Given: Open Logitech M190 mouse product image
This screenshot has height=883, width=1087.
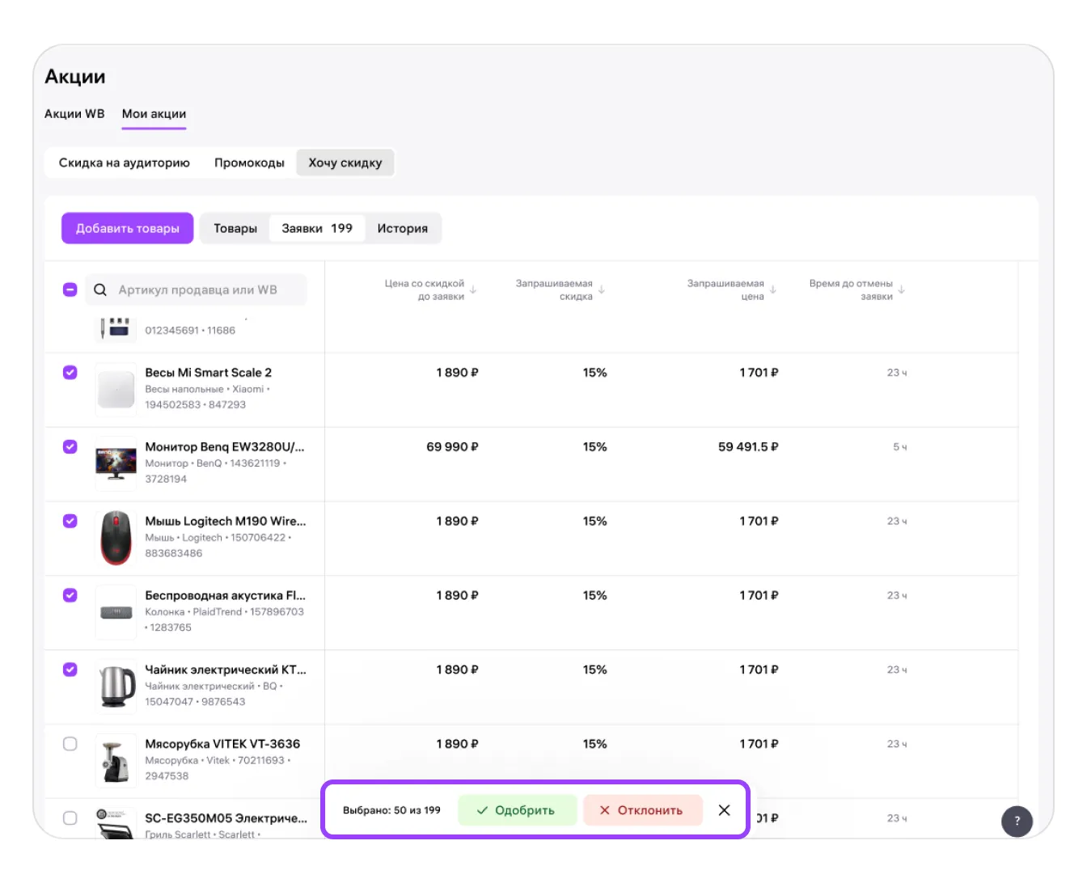Looking at the screenshot, I should [116, 538].
